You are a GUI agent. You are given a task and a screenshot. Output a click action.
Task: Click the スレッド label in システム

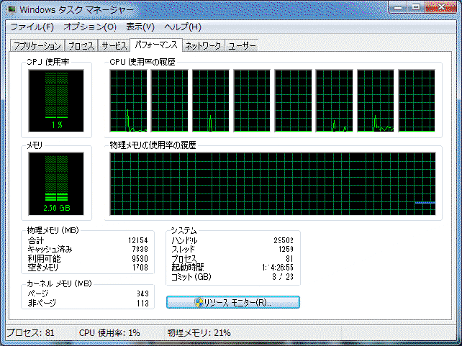tap(184, 250)
